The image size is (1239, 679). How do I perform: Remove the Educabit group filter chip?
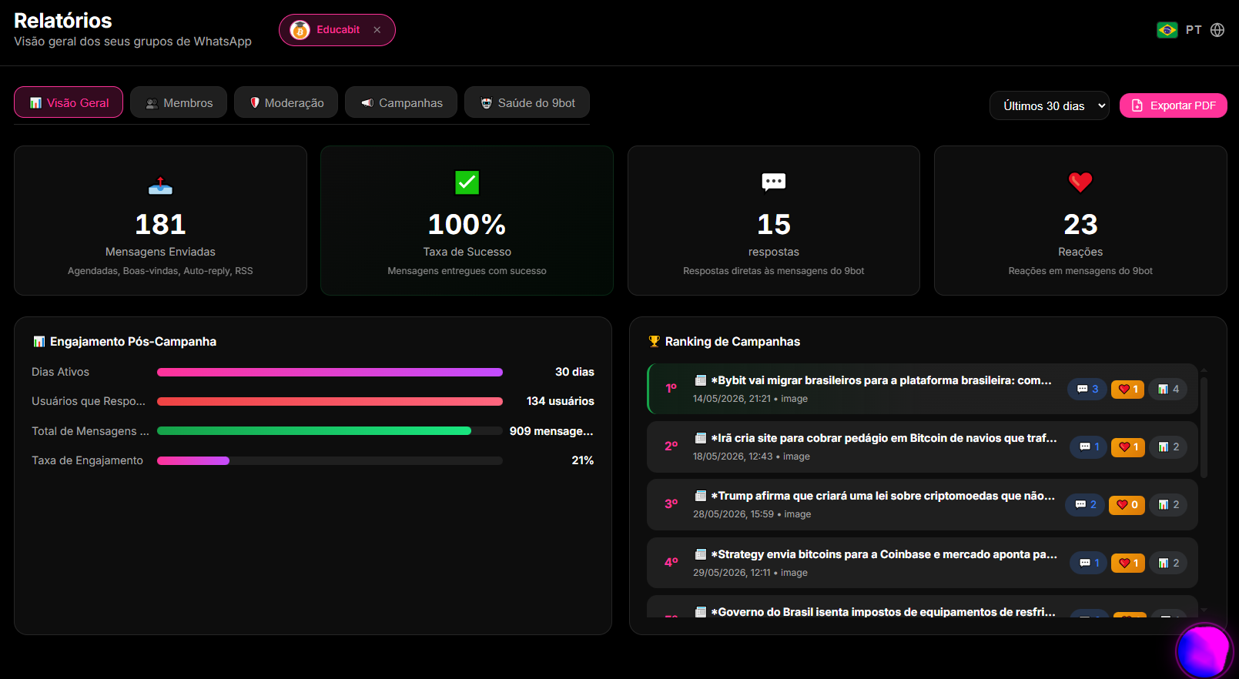[377, 30]
